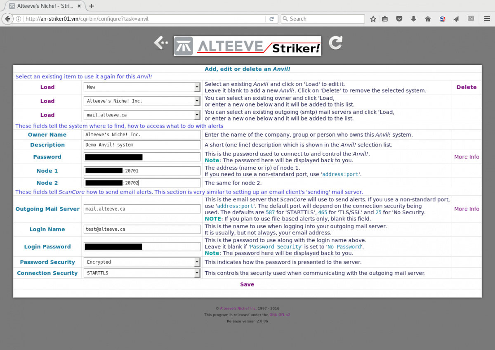Click into the Description text field
Viewport: 495px width, 350px height.
pos(142,145)
